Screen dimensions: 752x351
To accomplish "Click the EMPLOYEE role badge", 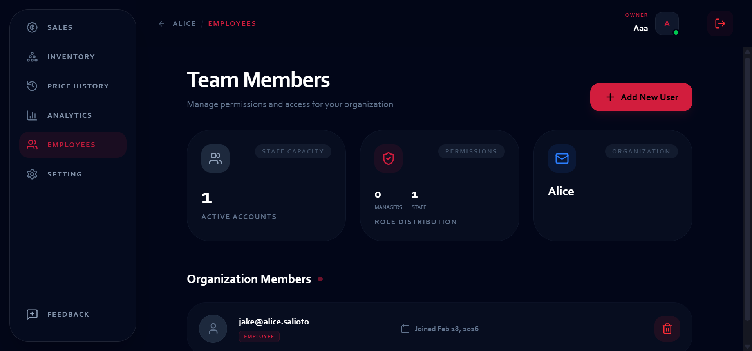I will [259, 337].
